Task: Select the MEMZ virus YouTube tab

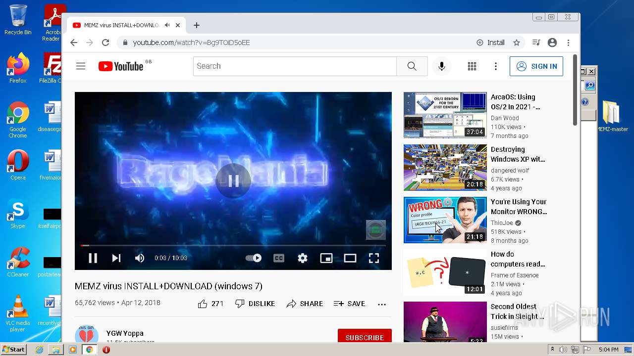Action: pos(126,25)
